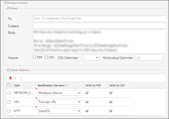This screenshot has height=119, width=169.
Task: Add a new output option with red plus
Action: coord(10,78)
